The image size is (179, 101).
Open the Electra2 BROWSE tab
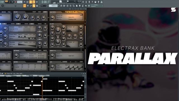(x=4, y=12)
